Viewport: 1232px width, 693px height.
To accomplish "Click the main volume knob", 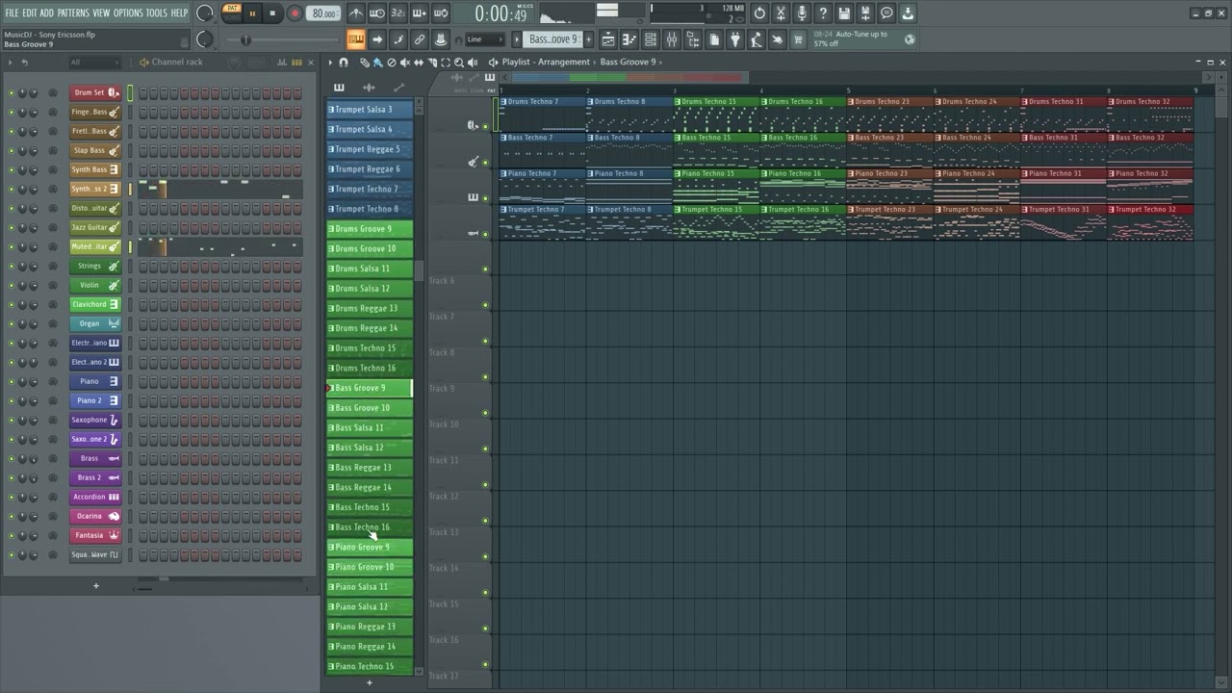I will 205,13.
